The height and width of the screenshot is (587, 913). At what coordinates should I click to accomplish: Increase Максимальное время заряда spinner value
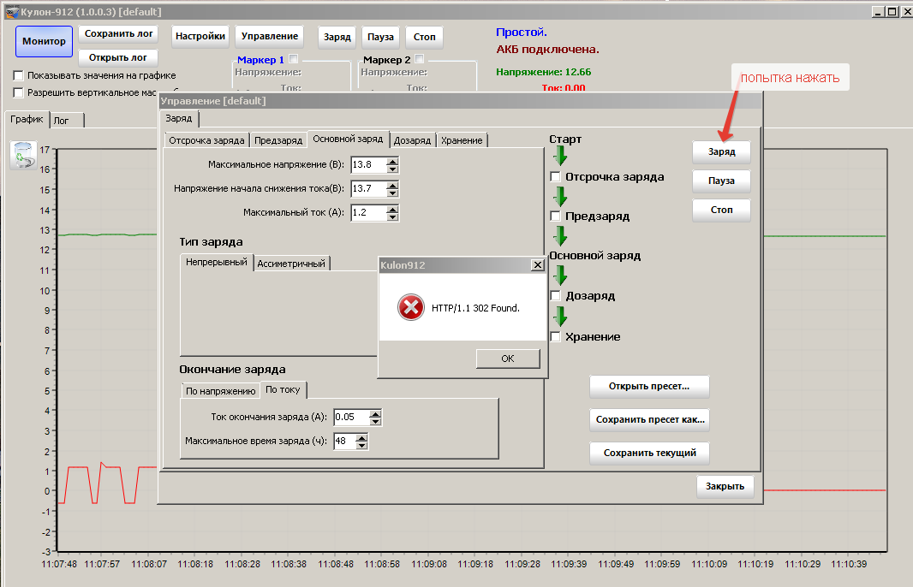click(361, 438)
